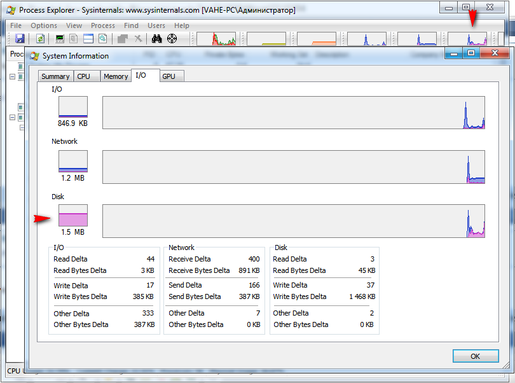515x383 pixels.
Task: Click the binoculars Find Handle icon
Action: pos(157,39)
